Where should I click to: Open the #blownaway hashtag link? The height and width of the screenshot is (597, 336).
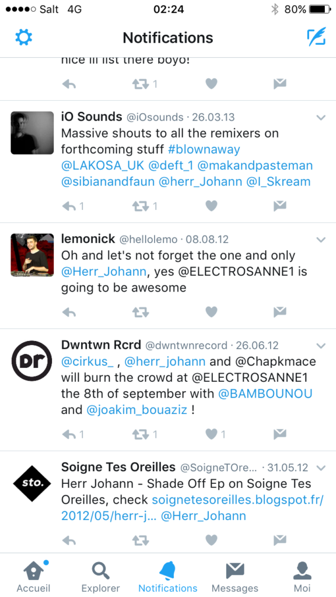(x=204, y=150)
